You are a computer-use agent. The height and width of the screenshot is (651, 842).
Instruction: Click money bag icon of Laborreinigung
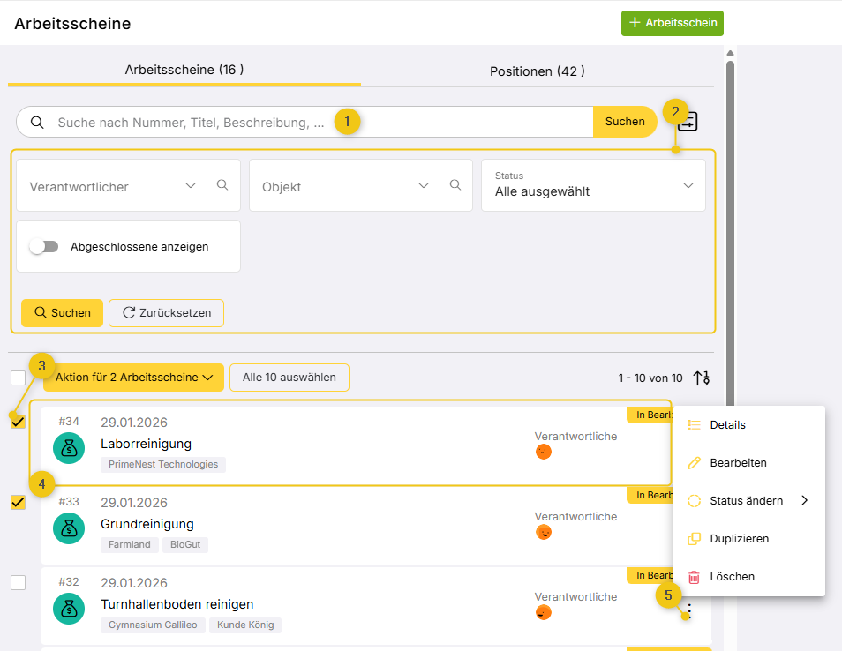tap(69, 448)
